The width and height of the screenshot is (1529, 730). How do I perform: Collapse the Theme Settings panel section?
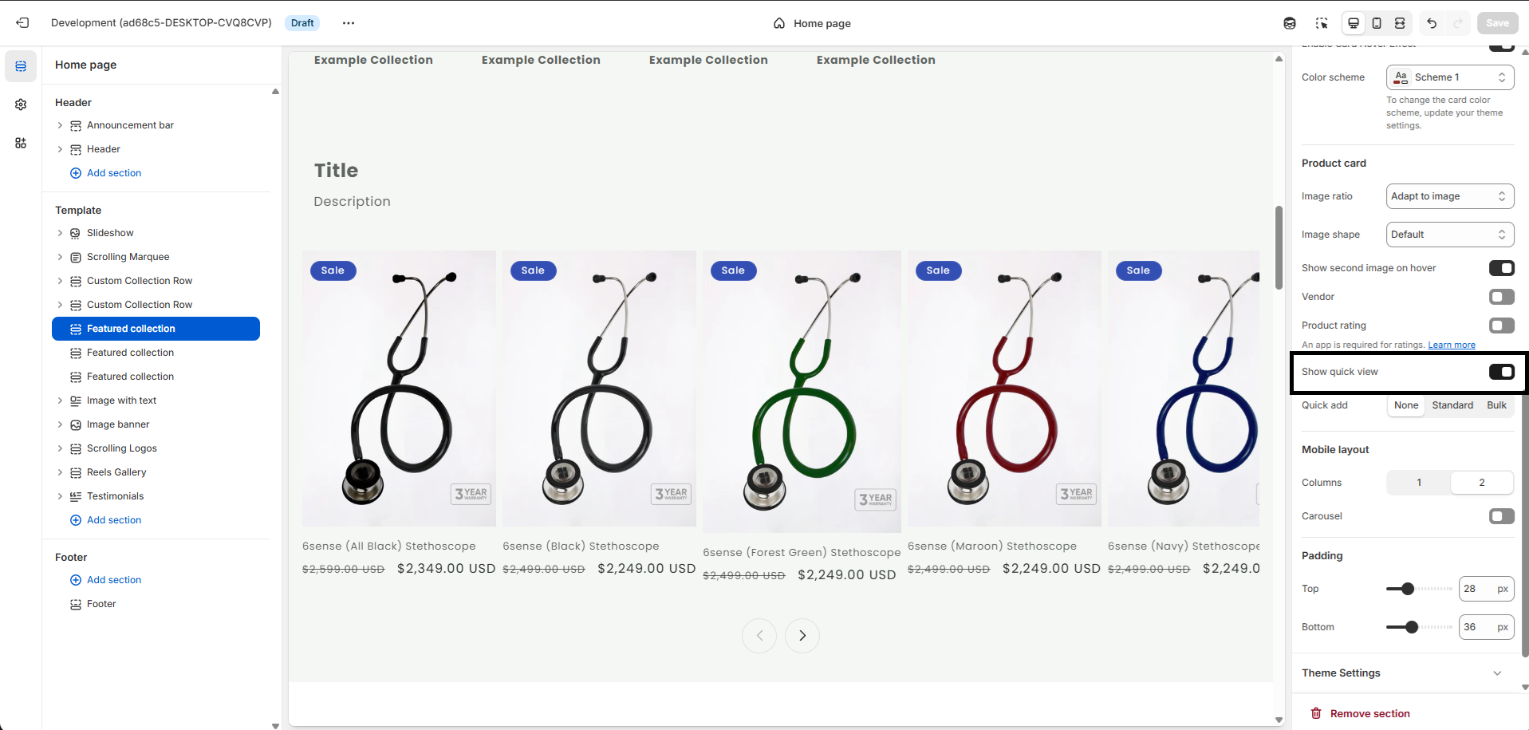point(1497,673)
